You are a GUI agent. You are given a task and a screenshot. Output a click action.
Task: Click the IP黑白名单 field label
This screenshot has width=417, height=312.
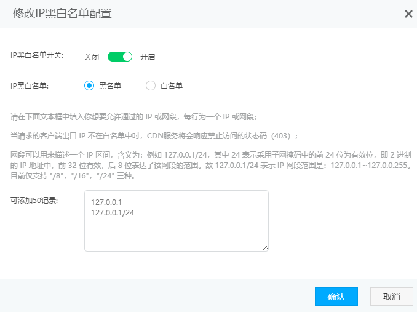point(30,86)
